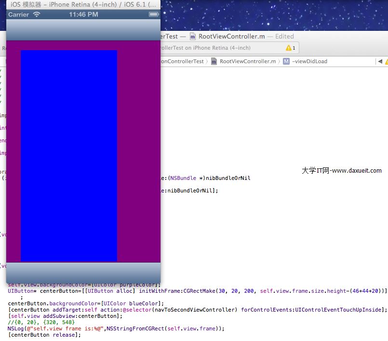This screenshot has width=388, height=341.
Task: Open the onControllerTest breadcrumb in jump bar
Action: tap(182, 61)
